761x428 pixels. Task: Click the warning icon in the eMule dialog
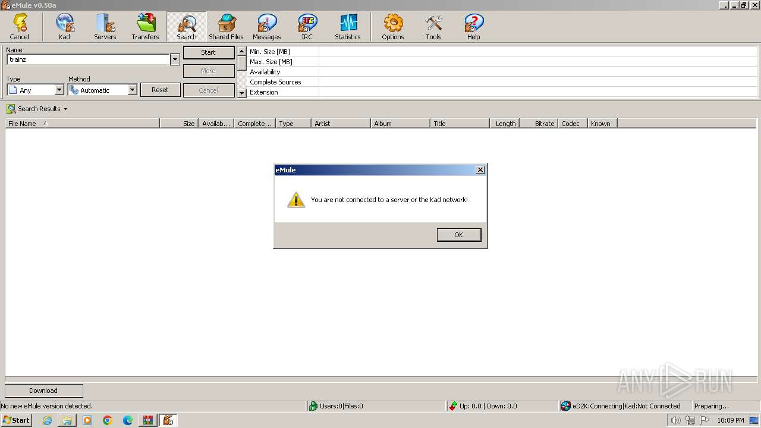click(295, 200)
